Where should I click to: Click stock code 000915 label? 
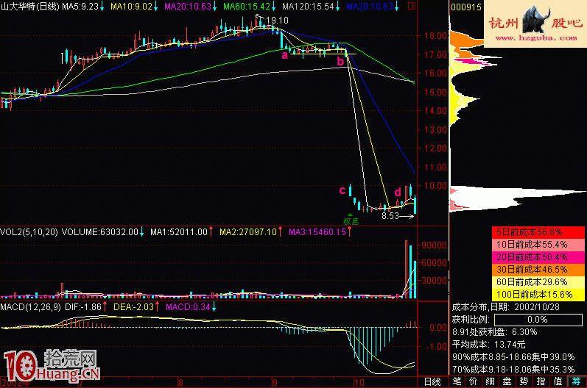(466, 7)
